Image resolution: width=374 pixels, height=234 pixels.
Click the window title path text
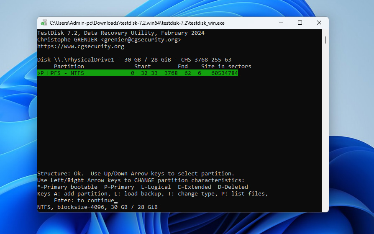tap(137, 23)
